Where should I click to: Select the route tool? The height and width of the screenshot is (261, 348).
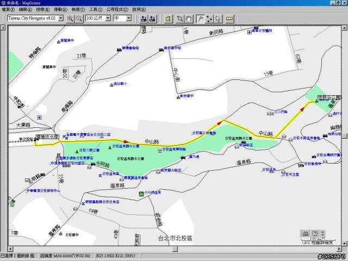point(209,19)
